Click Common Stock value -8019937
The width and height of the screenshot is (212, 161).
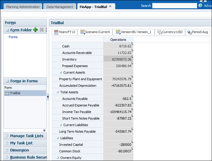tap(118, 151)
